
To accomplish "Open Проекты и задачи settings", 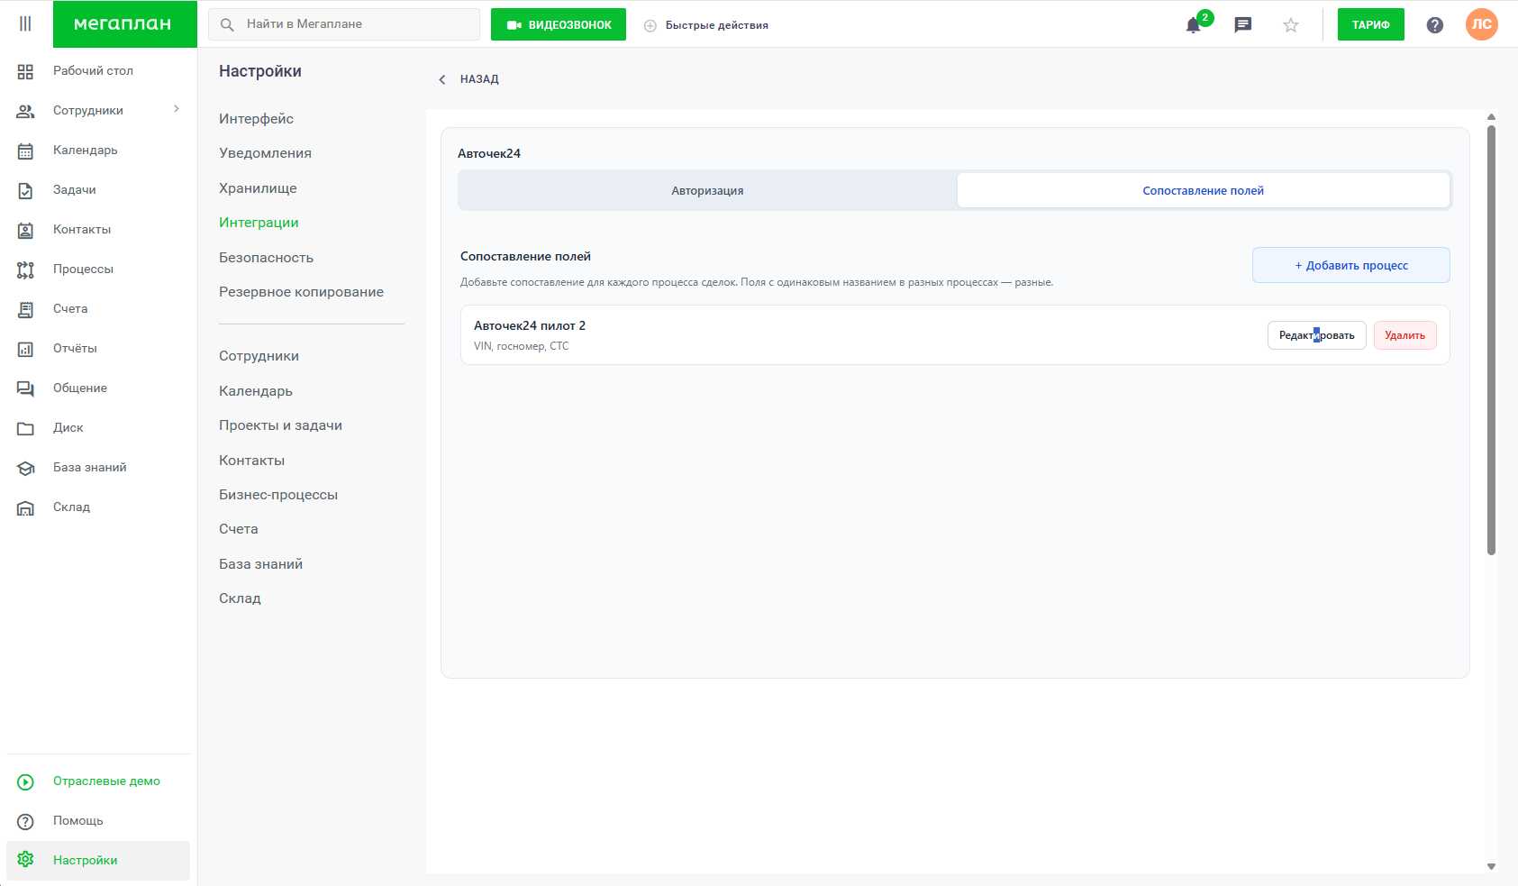I will pyautogui.click(x=280, y=425).
